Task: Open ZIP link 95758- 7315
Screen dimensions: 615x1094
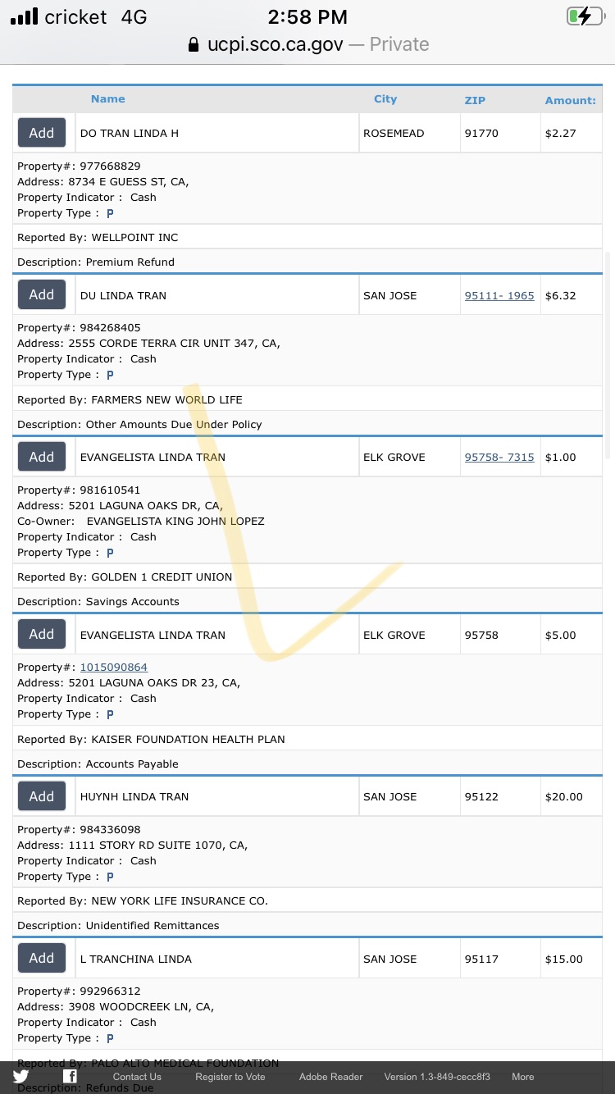Action: point(499,458)
